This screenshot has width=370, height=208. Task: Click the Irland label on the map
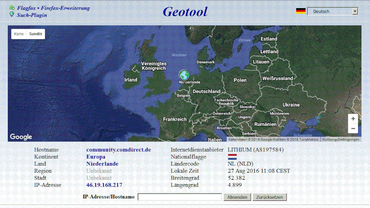(x=131, y=80)
